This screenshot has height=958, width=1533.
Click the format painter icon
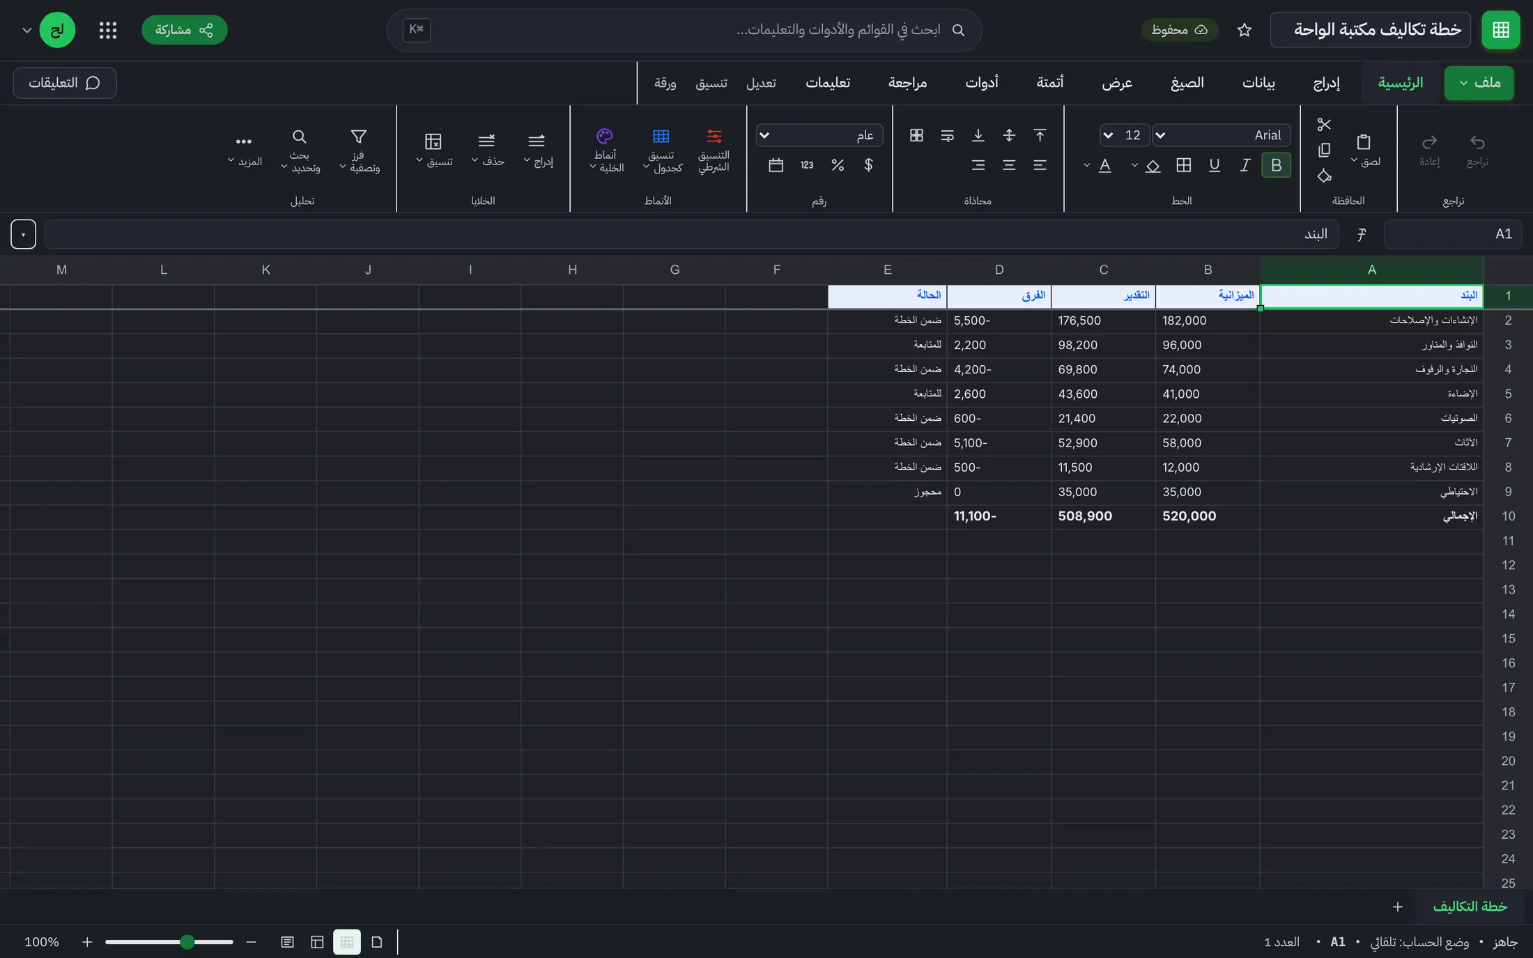point(1324,176)
